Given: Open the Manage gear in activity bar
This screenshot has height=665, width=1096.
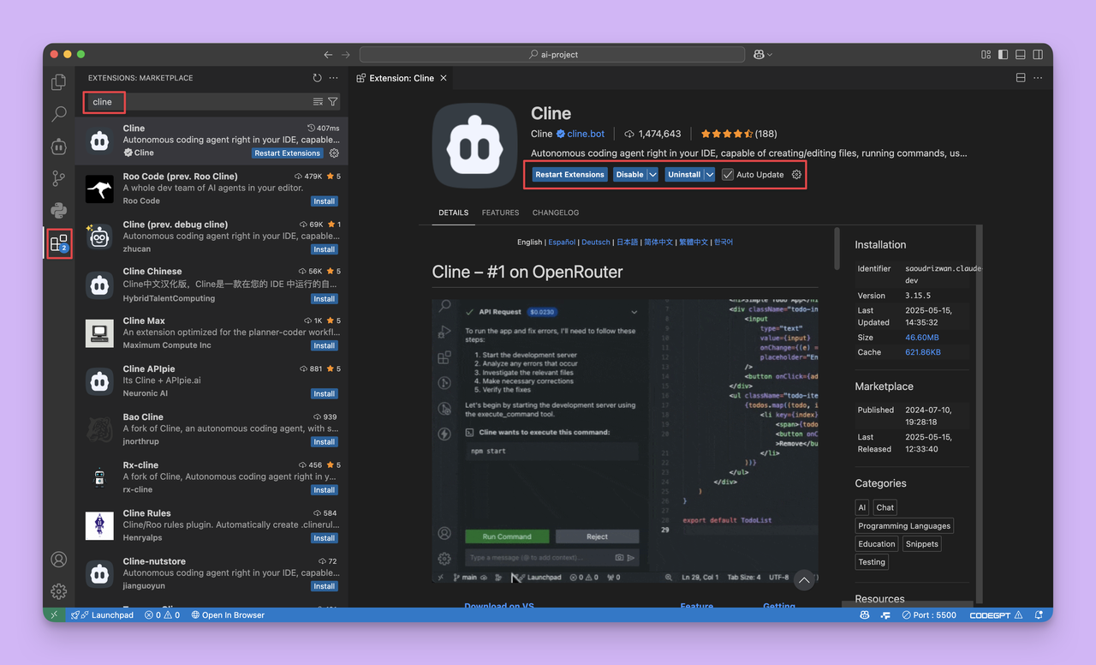Looking at the screenshot, I should (58, 591).
